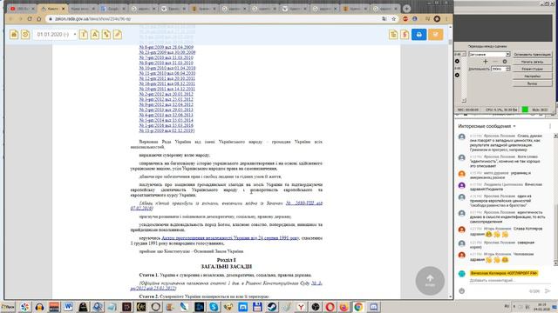Open link № 13-р/2019 від 02.12.2019
This screenshot has height=313, width=558.
tap(167, 130)
